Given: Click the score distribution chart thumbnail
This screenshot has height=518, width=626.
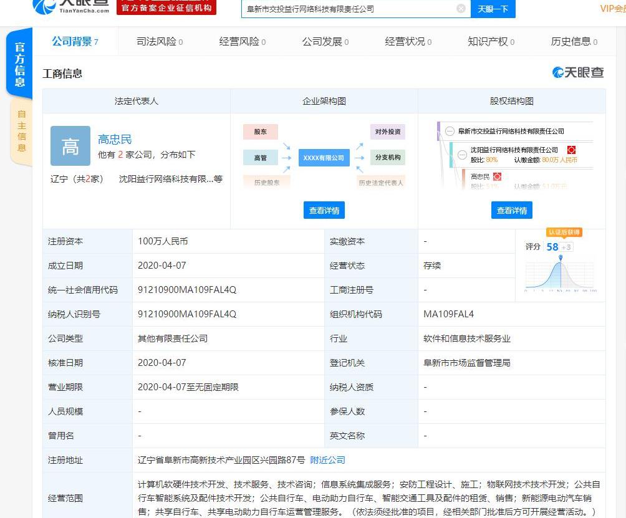Looking at the screenshot, I should click(x=561, y=274).
